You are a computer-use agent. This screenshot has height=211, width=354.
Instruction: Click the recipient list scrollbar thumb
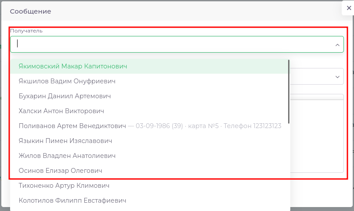click(x=289, y=91)
